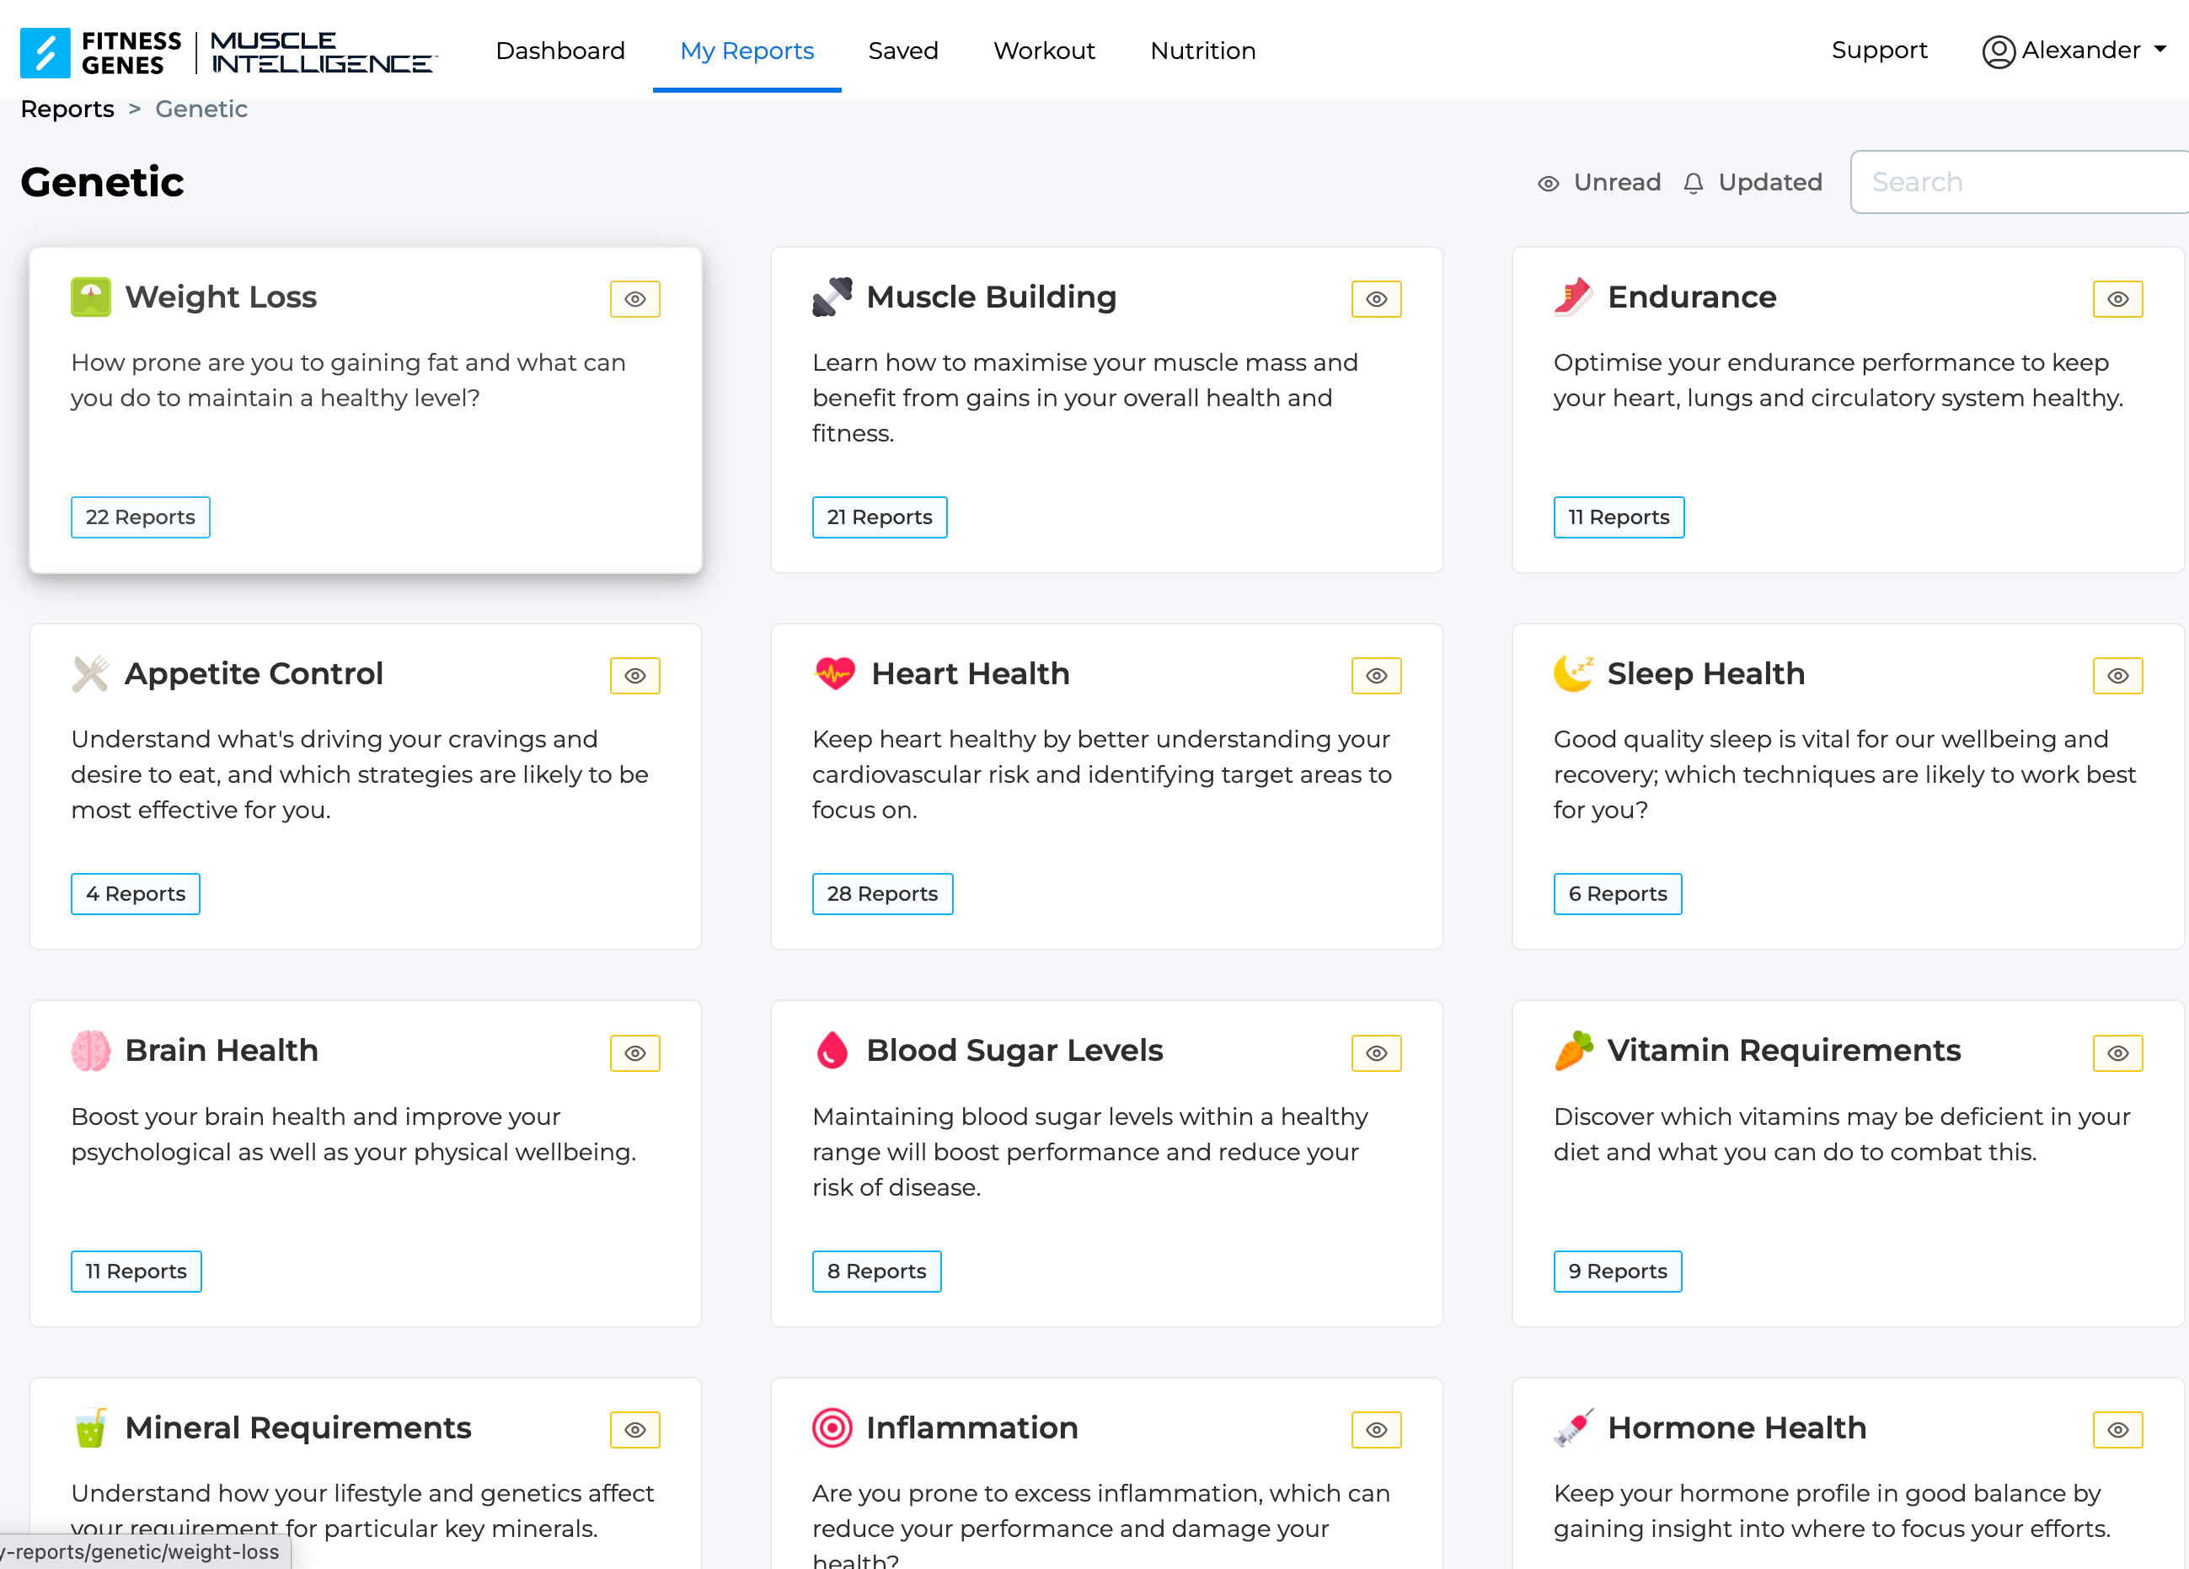Open the Dashboard tab
2189x1569 pixels.
[559, 51]
